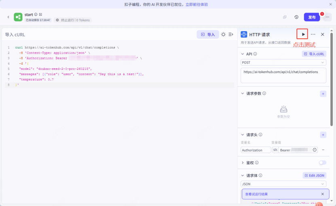Click the HTTP 请求 node icon
This screenshot has width=336, height=206.
click(x=244, y=34)
